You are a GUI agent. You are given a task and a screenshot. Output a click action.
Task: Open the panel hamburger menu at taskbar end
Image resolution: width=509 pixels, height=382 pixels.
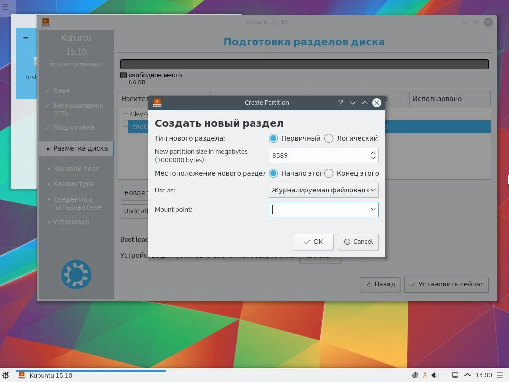(x=500, y=375)
